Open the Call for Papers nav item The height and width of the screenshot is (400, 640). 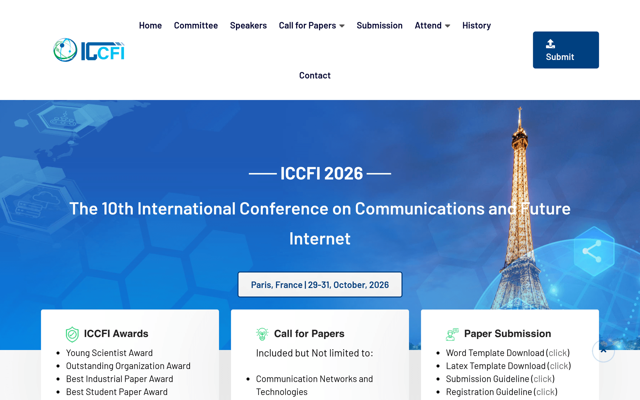pyautogui.click(x=307, y=25)
